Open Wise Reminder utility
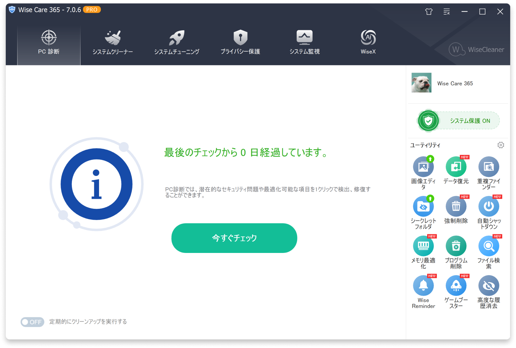516x348 pixels. [423, 286]
